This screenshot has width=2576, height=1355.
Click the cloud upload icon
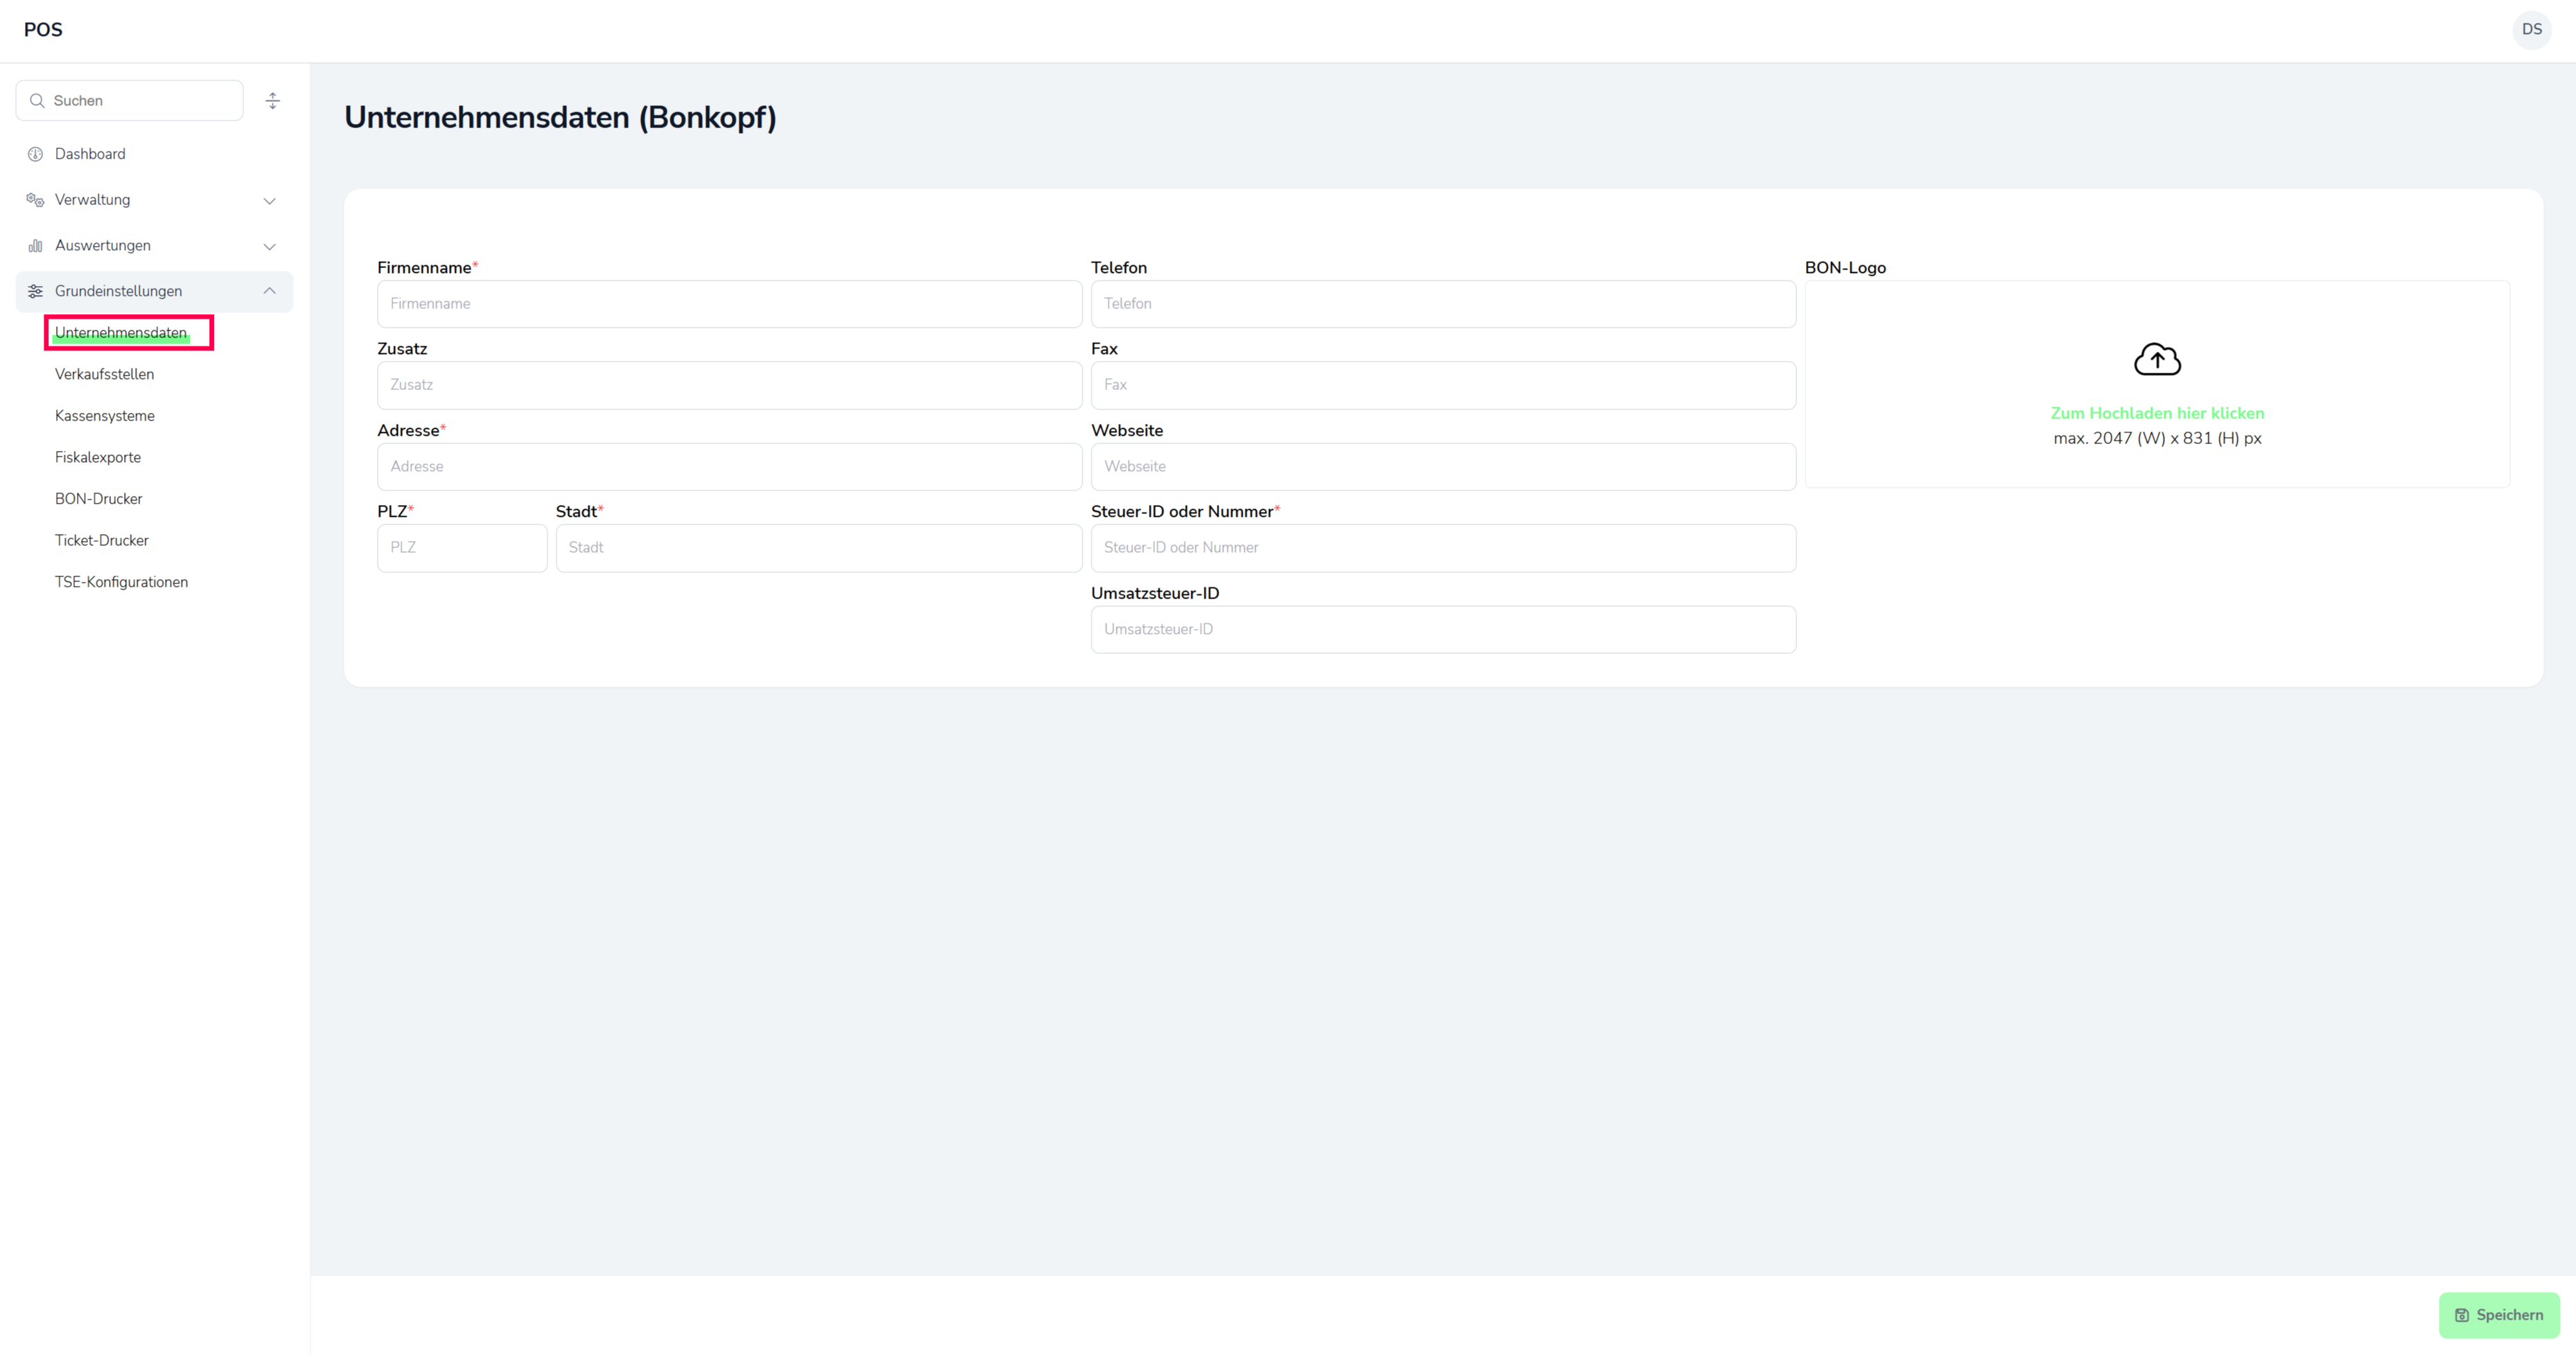click(x=2157, y=360)
